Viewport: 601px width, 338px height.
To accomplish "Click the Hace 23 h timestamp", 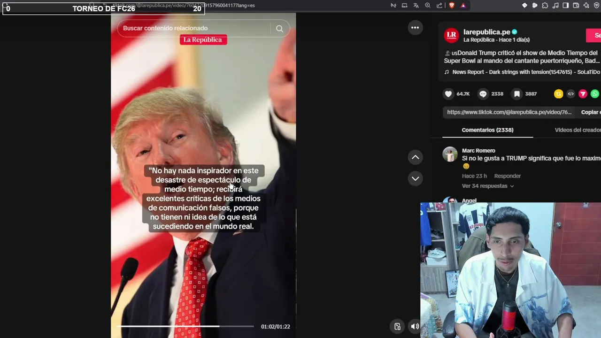I will coord(474,176).
